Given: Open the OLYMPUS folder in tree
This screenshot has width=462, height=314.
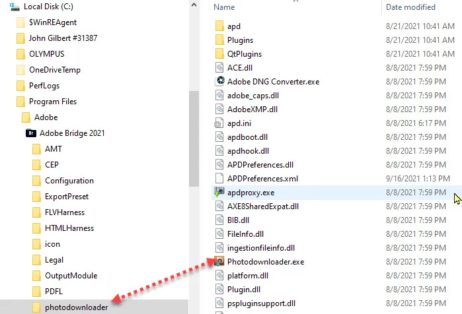Looking at the screenshot, I should pos(40,54).
